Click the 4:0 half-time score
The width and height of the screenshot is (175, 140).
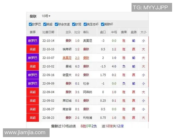(114, 66)
